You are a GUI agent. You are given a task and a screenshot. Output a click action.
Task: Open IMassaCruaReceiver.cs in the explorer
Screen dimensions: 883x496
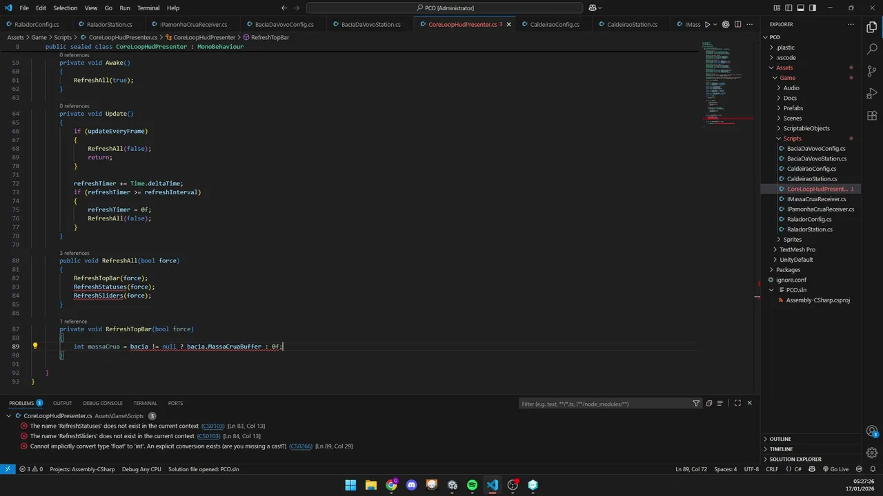click(810, 199)
